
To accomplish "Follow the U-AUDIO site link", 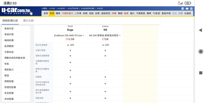I will (x=61, y=9).
